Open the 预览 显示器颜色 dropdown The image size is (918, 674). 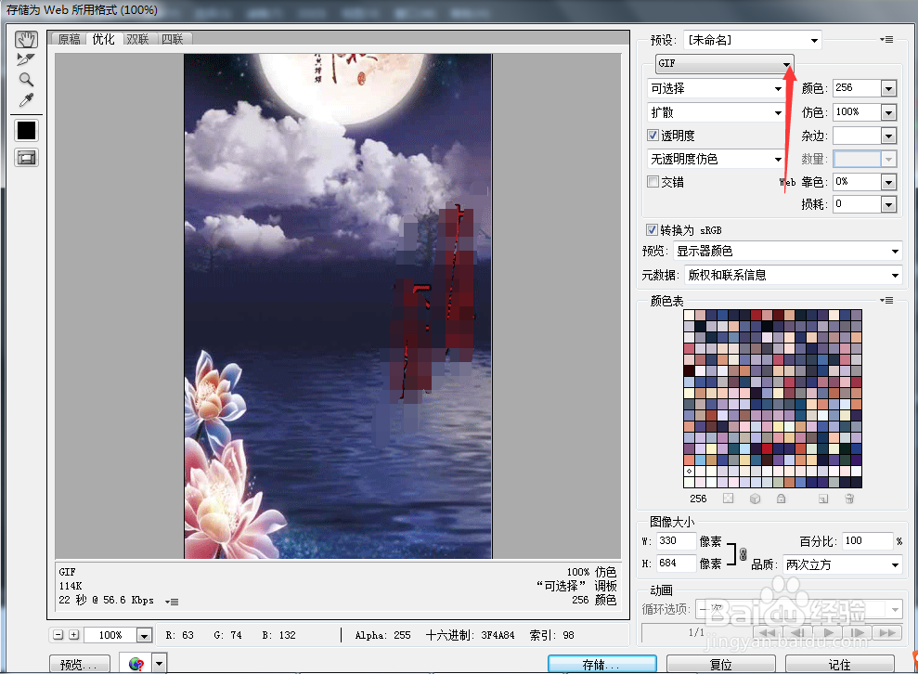(787, 252)
